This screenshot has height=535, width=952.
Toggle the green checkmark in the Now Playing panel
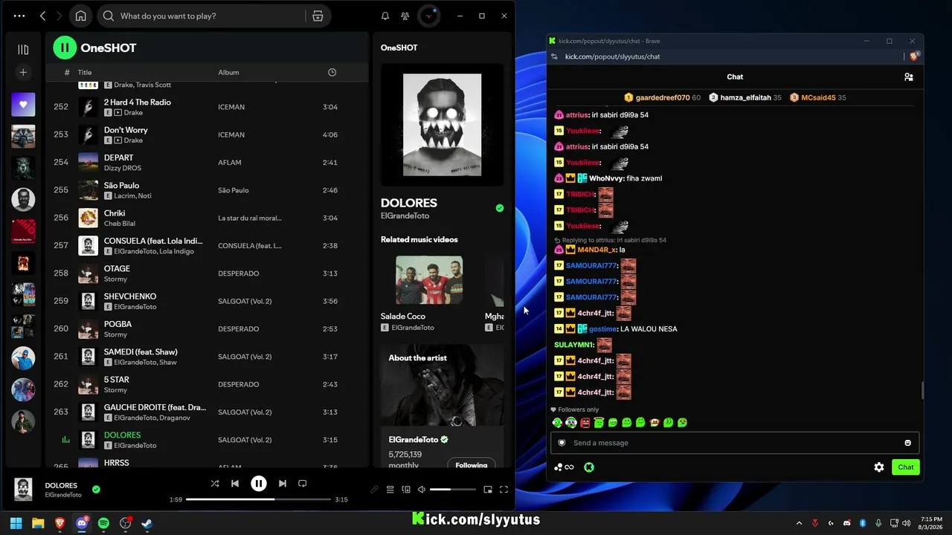click(500, 208)
